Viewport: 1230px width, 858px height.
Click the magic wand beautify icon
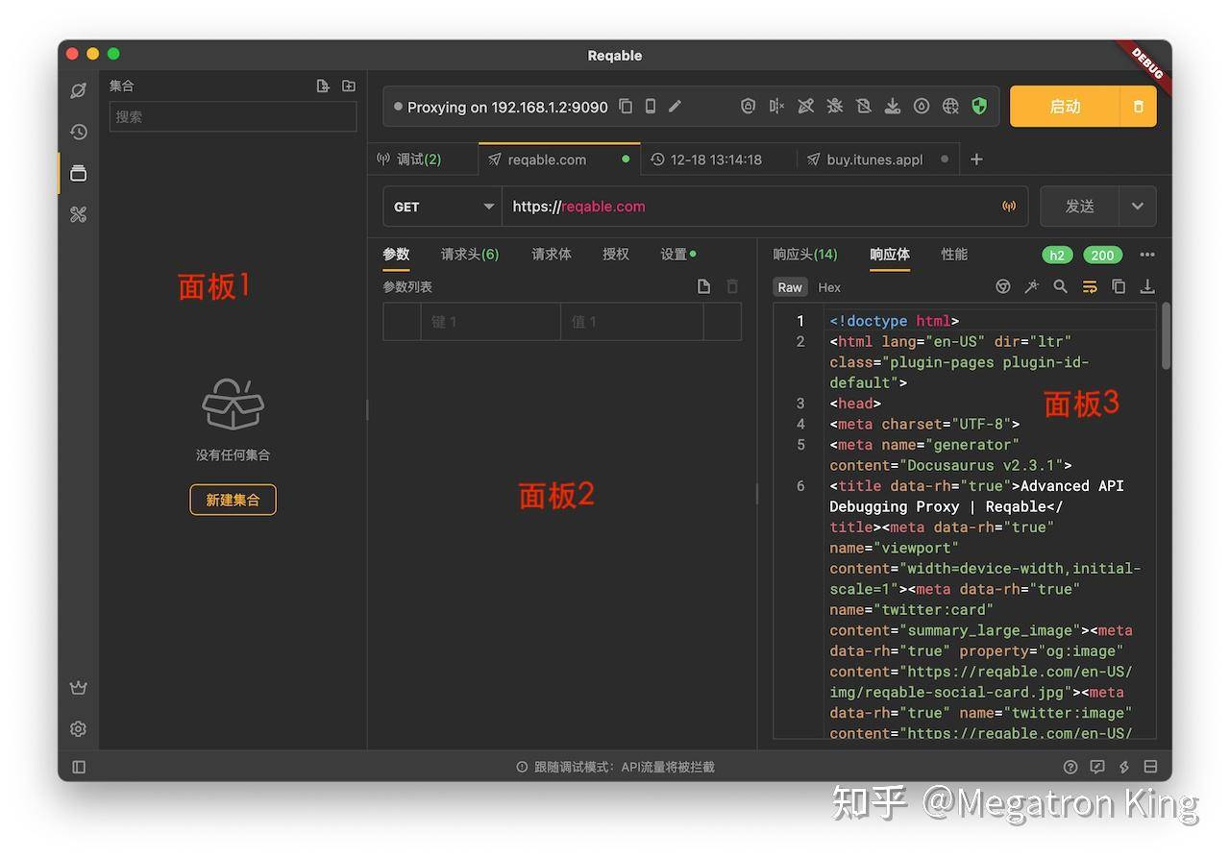pos(1031,286)
